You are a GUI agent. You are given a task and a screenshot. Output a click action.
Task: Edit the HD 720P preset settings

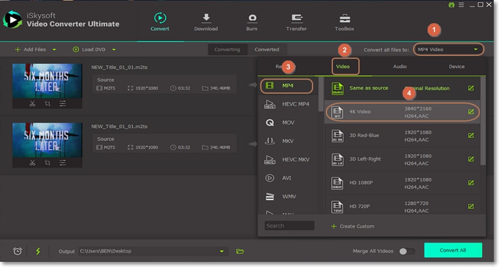pyautogui.click(x=471, y=206)
